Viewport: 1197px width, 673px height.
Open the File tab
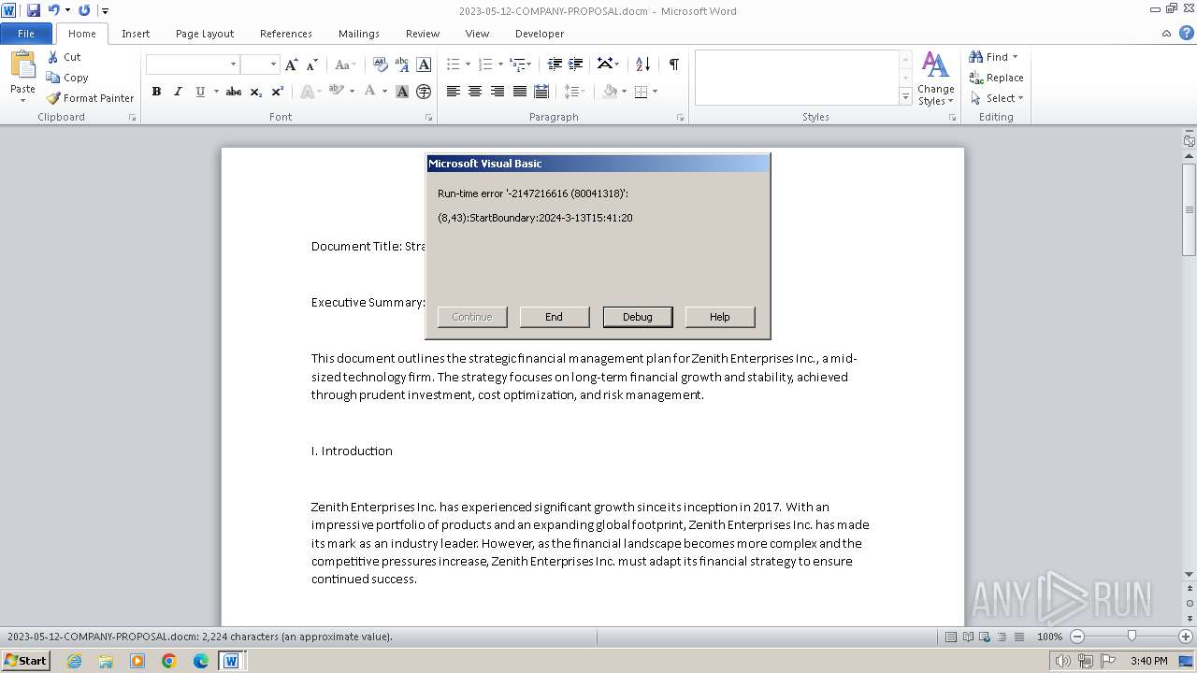[26, 33]
